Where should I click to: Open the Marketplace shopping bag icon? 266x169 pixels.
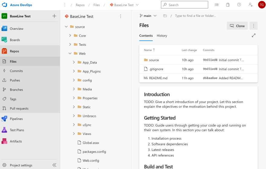(228, 5)
